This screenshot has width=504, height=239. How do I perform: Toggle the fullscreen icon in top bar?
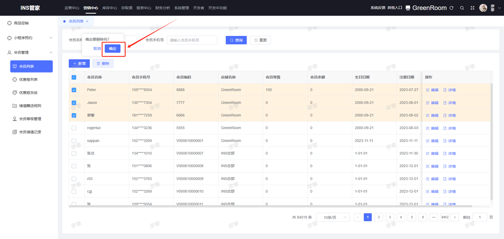[472, 8]
